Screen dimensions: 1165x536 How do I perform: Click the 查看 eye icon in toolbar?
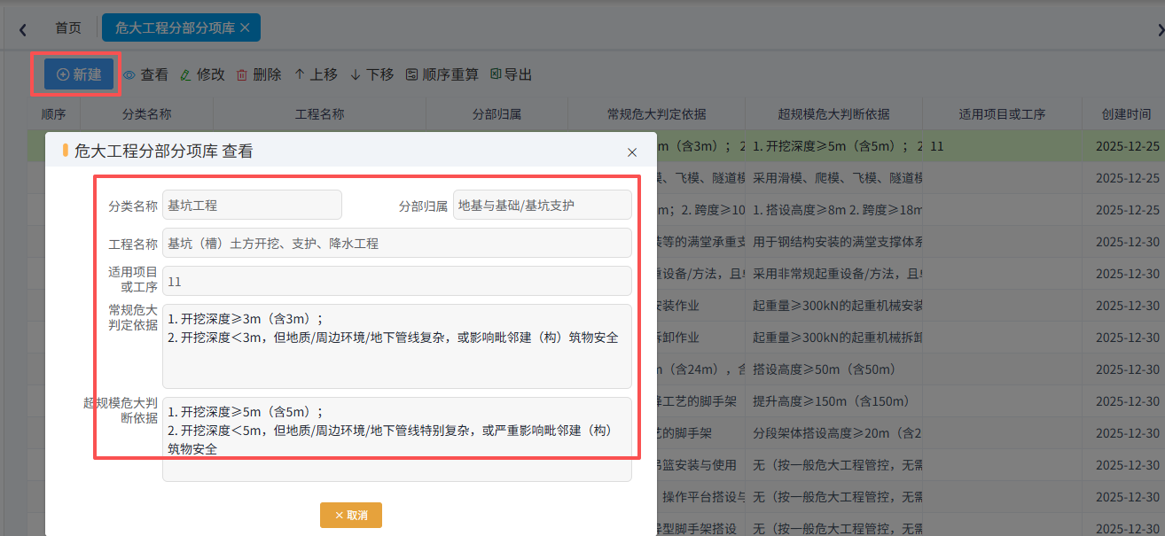click(x=129, y=75)
